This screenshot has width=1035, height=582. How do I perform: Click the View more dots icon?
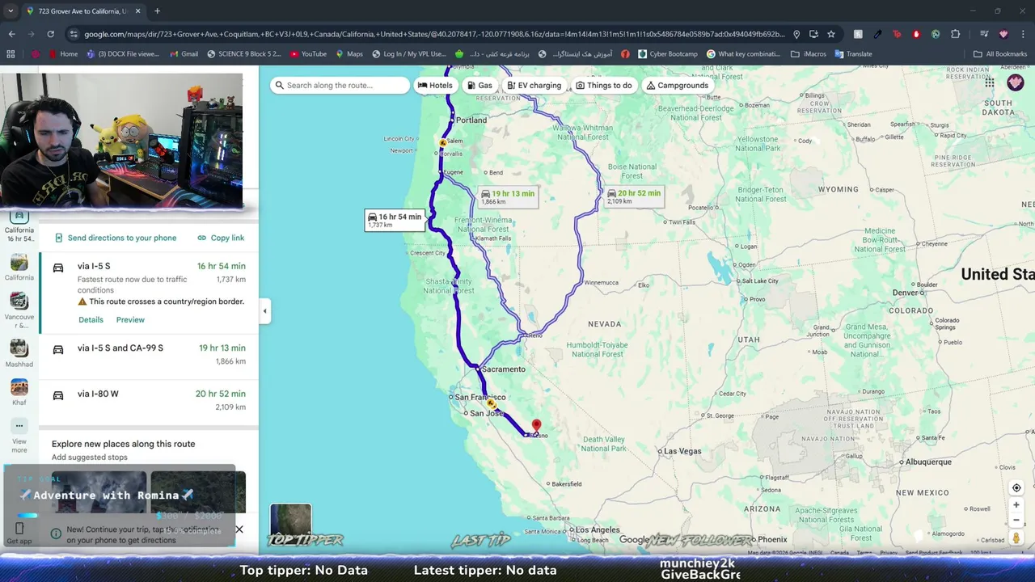click(x=19, y=425)
